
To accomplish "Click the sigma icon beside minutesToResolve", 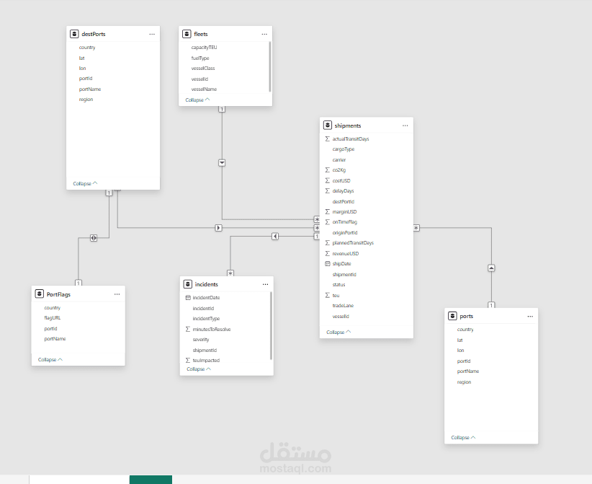I will 188,329.
